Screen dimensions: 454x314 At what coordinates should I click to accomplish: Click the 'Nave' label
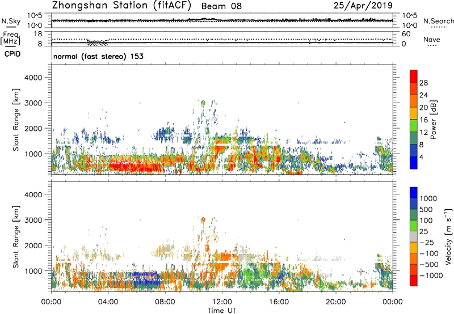[432, 40]
